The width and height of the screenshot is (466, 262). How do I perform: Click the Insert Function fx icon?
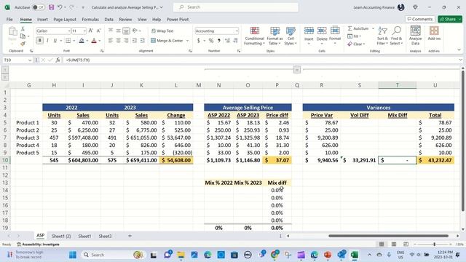coord(58,60)
